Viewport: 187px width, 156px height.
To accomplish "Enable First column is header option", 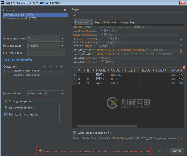I will (x=6, y=114).
